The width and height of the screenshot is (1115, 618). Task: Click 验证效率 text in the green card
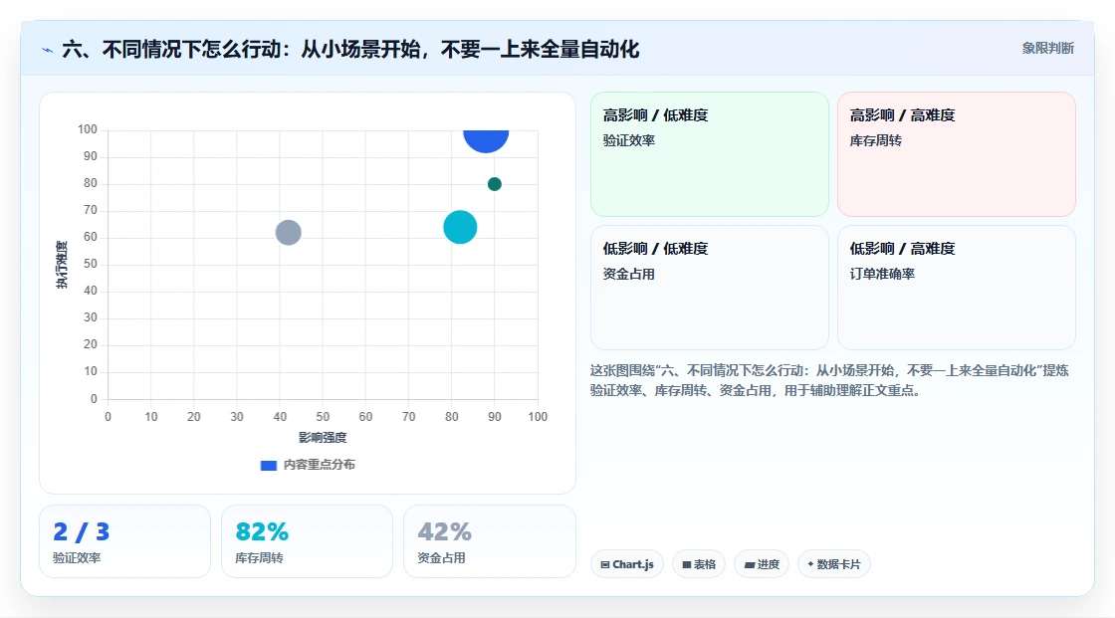(x=629, y=140)
